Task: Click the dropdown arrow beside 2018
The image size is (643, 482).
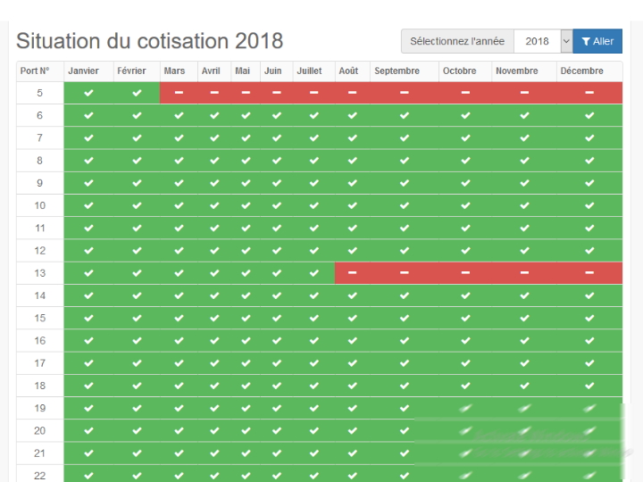Action: coord(565,41)
